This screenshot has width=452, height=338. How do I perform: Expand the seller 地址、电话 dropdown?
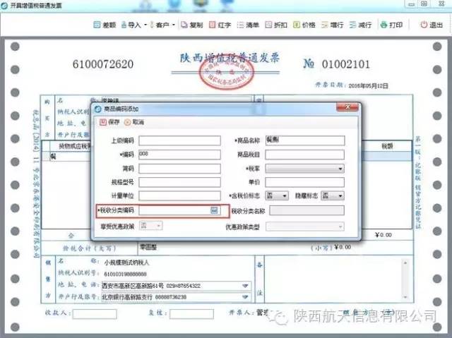coord(245,286)
